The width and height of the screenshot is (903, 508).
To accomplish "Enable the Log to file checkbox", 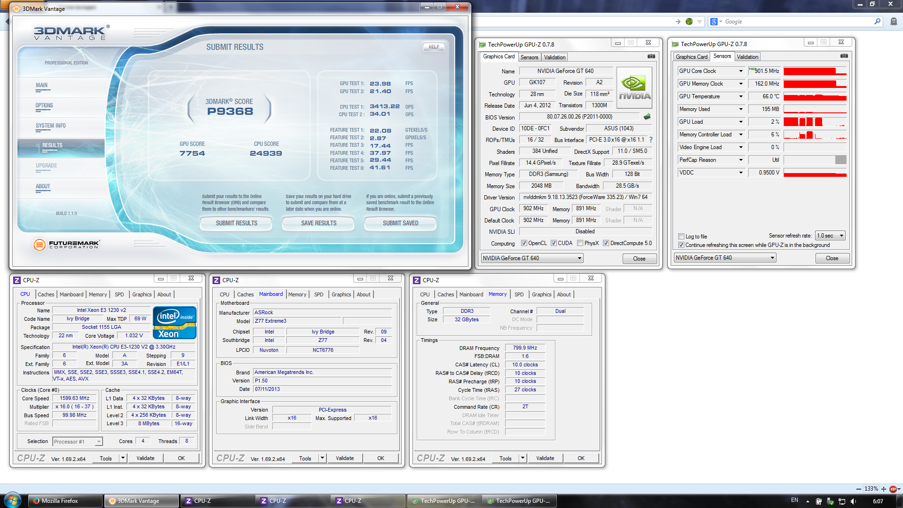I will coord(681,237).
